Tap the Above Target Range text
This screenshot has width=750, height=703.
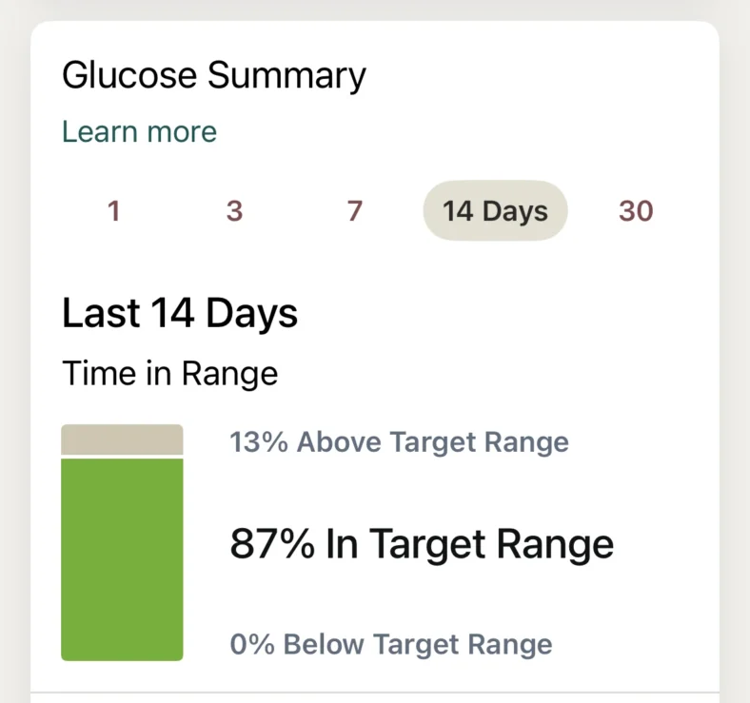coord(433,442)
